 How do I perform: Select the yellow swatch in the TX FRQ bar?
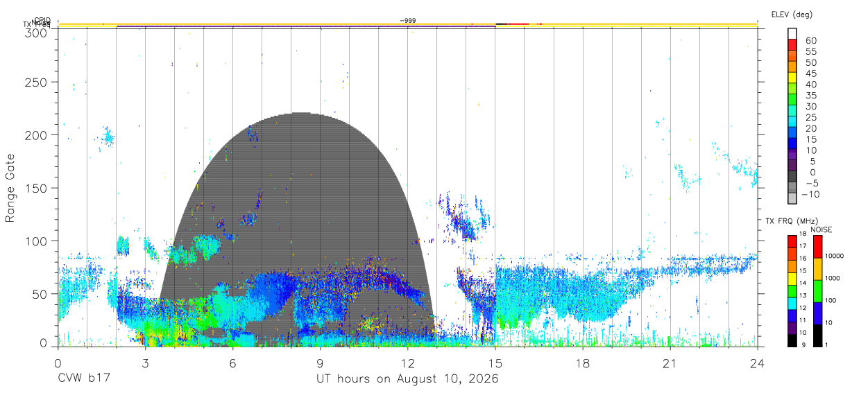coord(792,279)
